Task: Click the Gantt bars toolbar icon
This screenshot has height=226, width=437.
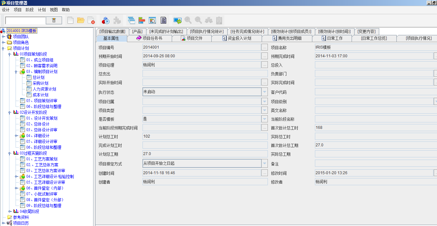Action: click(142, 20)
